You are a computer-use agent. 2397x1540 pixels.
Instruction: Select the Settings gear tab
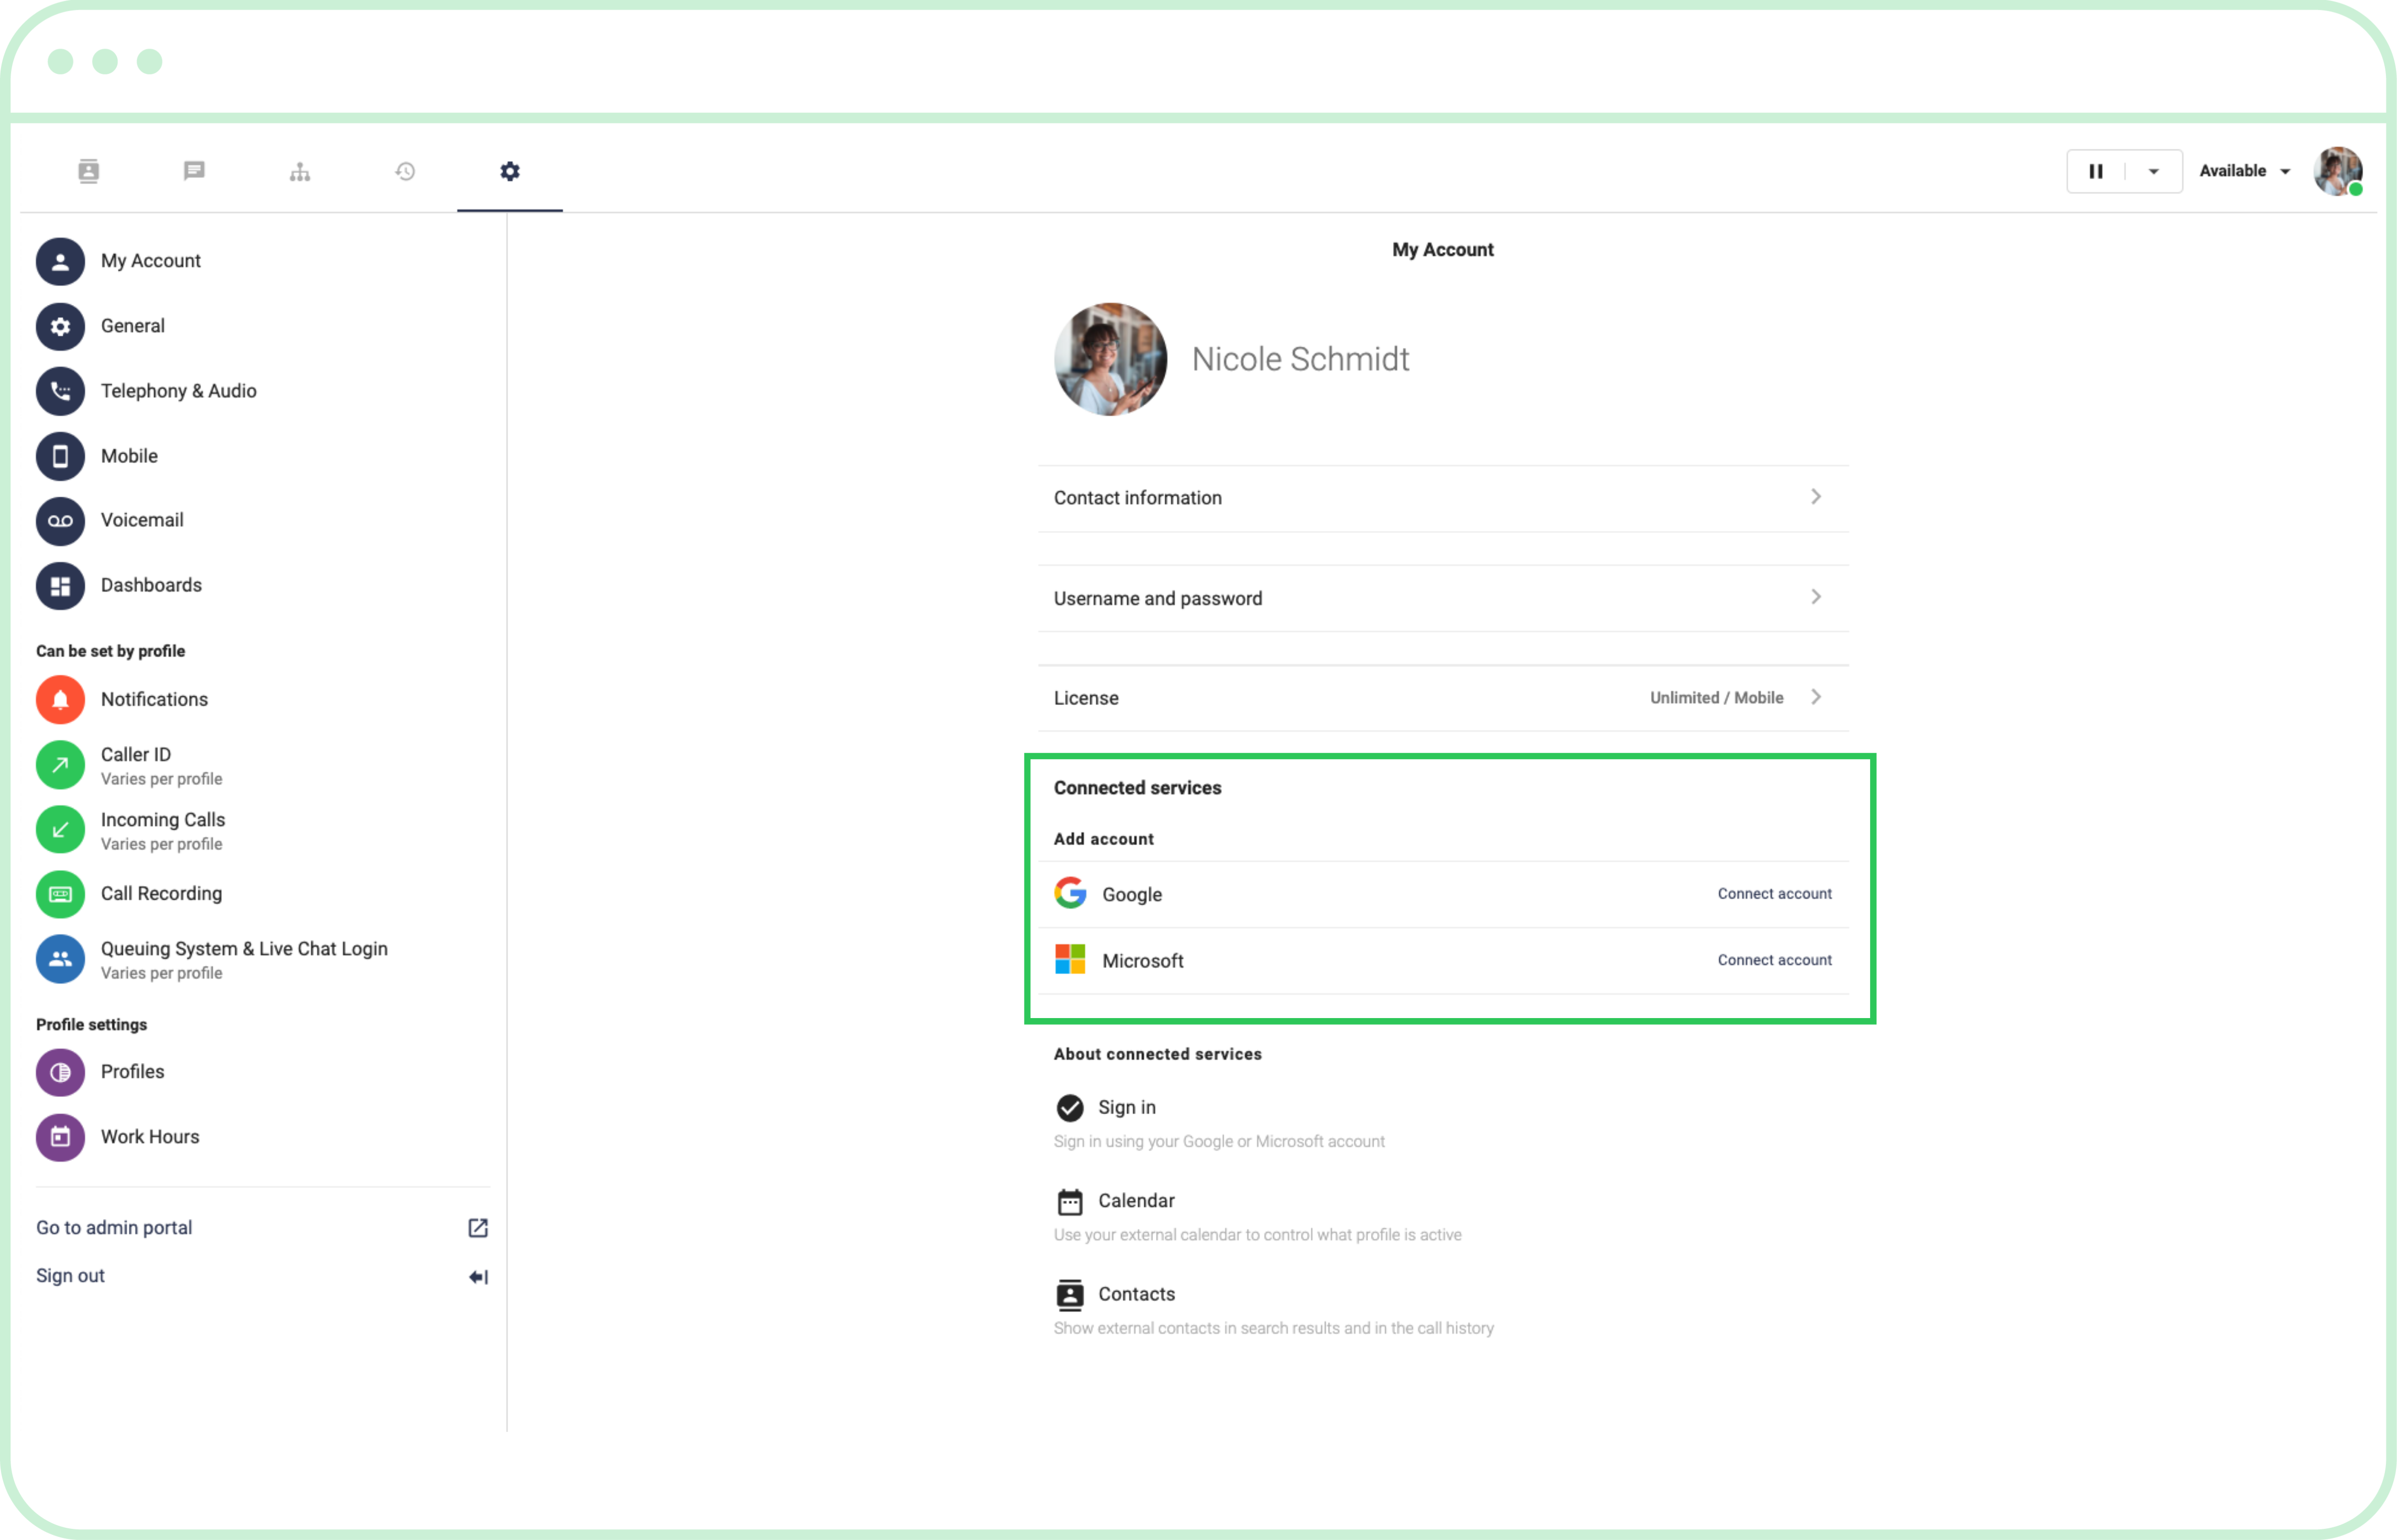[x=509, y=171]
